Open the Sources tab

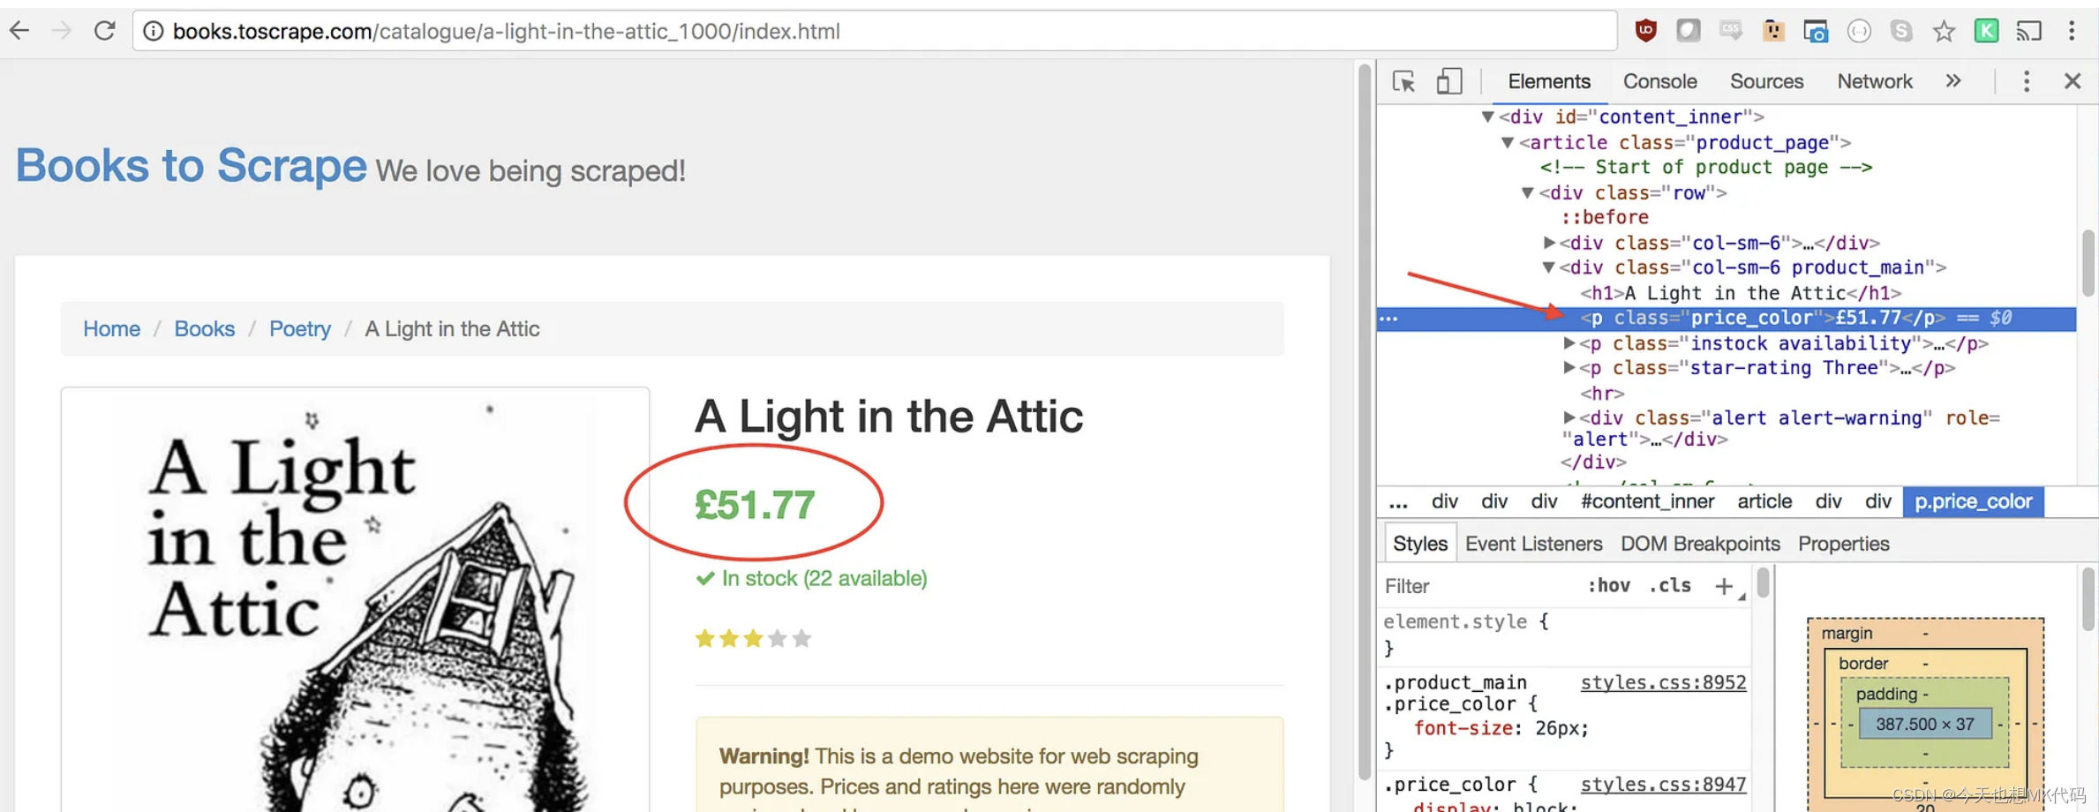click(1766, 81)
